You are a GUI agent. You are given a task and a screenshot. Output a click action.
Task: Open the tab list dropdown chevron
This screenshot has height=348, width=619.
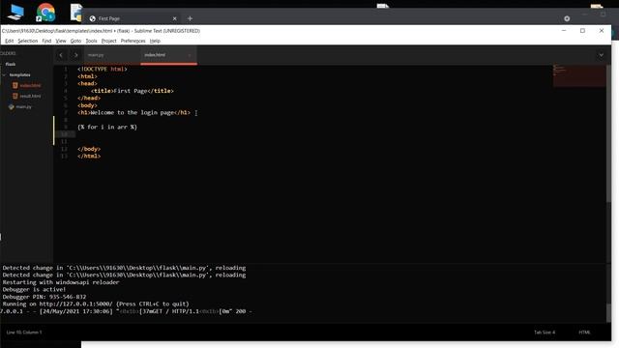coord(601,55)
